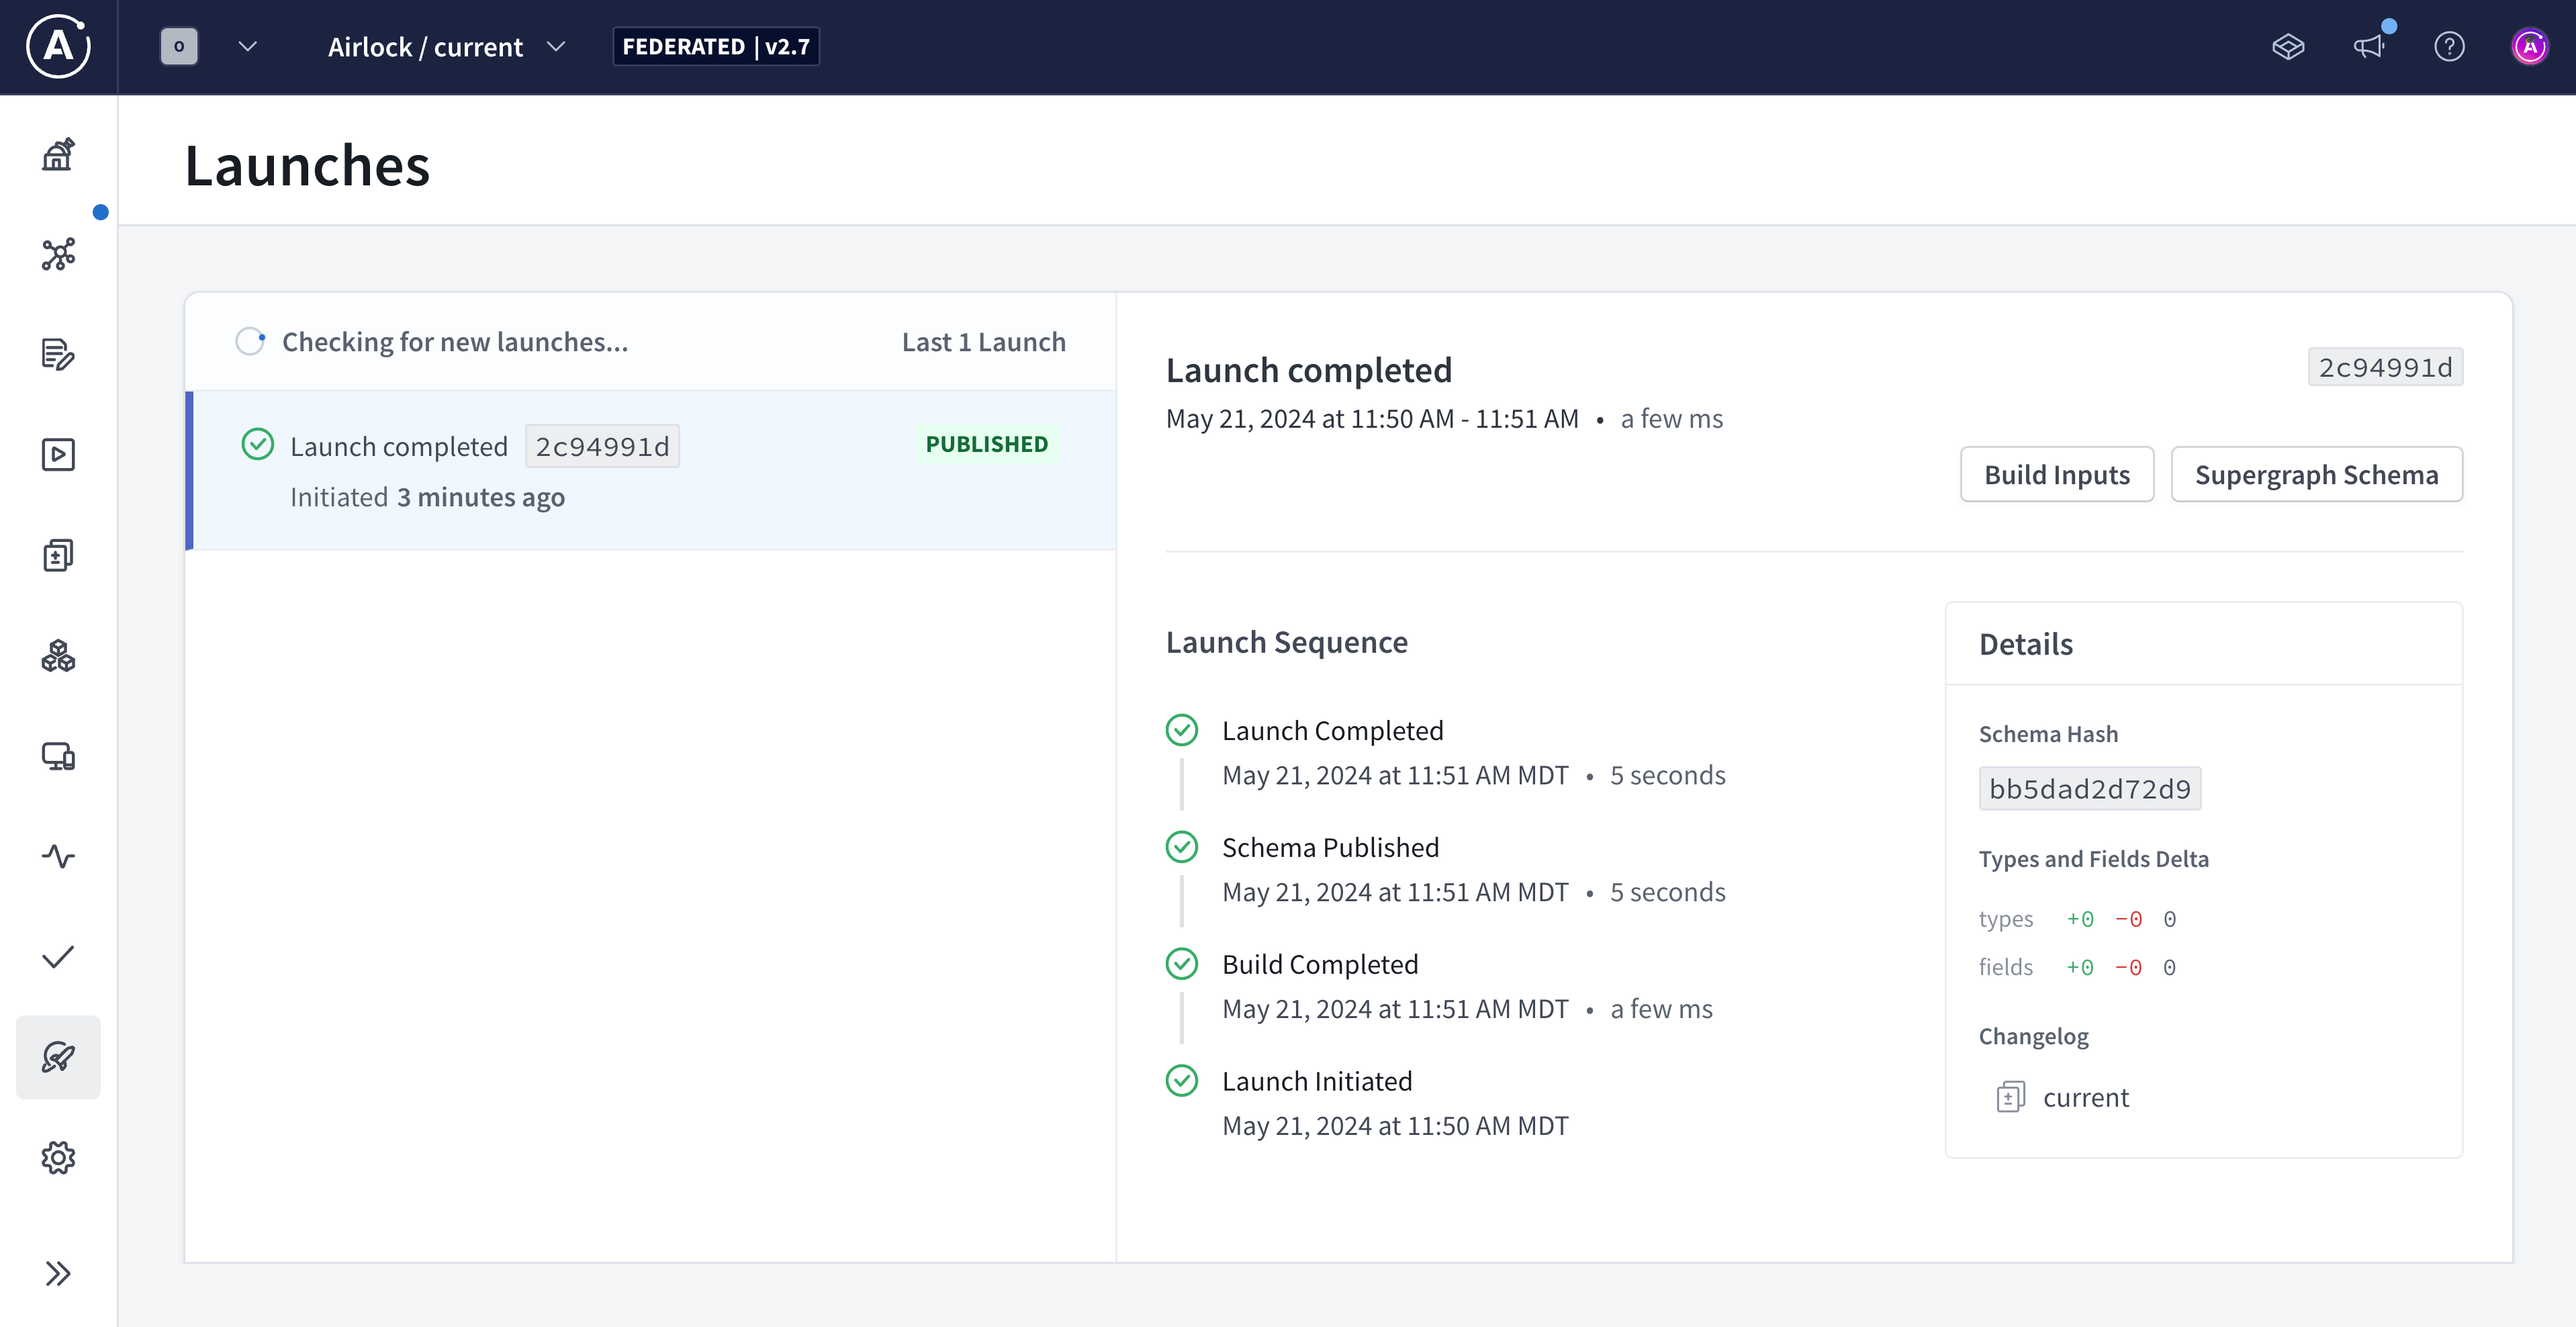Open Settings from the gear sidebar icon
Screen dimensions: 2576x1327
(x=58, y=1157)
